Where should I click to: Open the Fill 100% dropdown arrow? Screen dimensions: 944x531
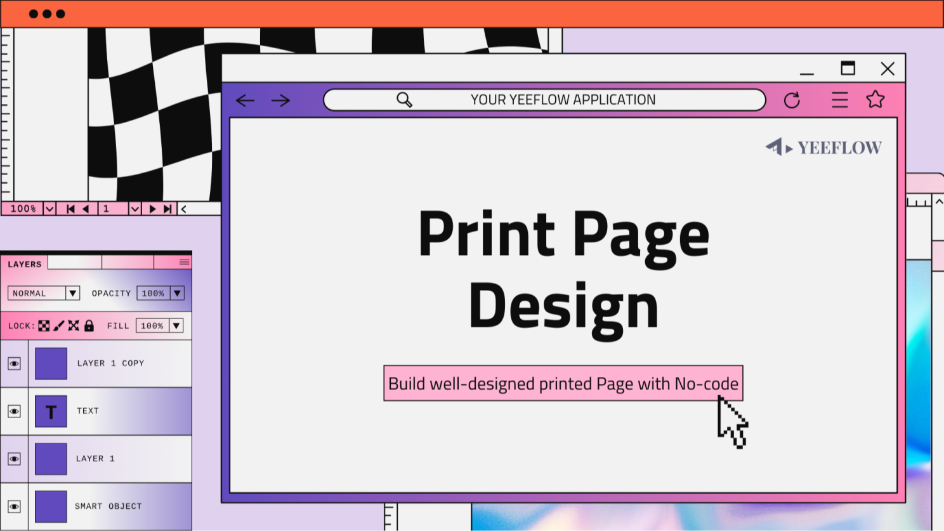176,325
